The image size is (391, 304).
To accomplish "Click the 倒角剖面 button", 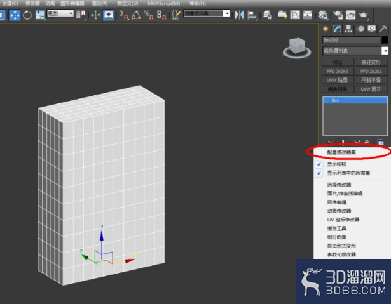I will pyautogui.click(x=338, y=89).
